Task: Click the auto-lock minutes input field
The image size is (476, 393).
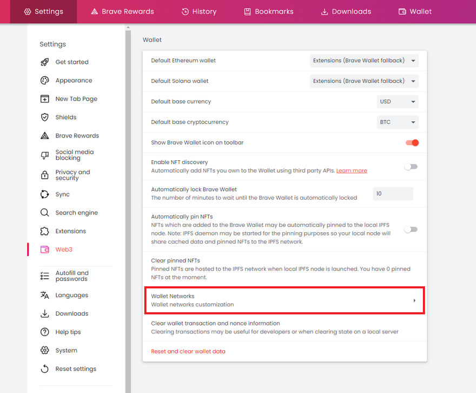Action: 393,193
